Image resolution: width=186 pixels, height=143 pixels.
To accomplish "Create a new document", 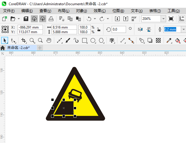I will point(5,19).
